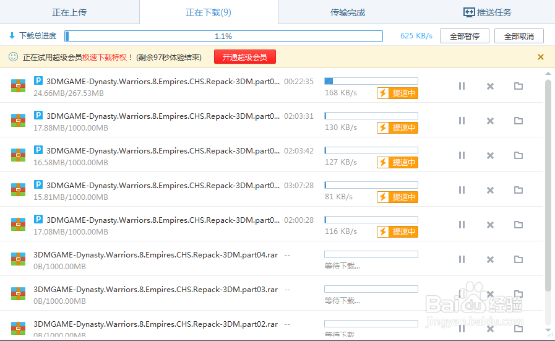The height and width of the screenshot is (341, 555).
Task: Click the 提速中 button on the 81 KB/s row
Action: click(397, 197)
